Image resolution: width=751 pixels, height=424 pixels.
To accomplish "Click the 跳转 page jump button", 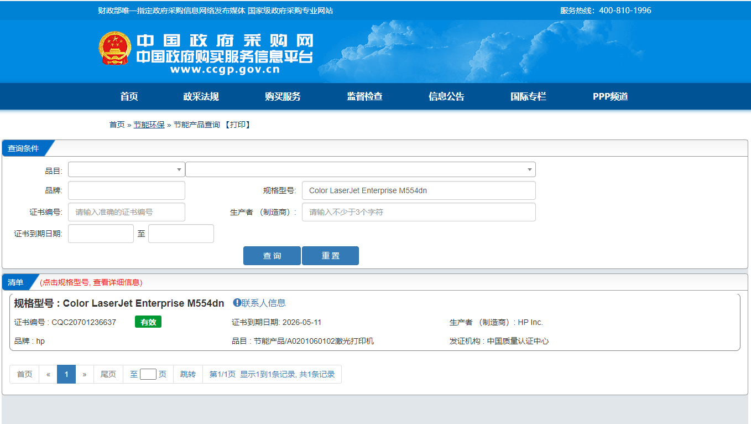I will [x=187, y=374].
